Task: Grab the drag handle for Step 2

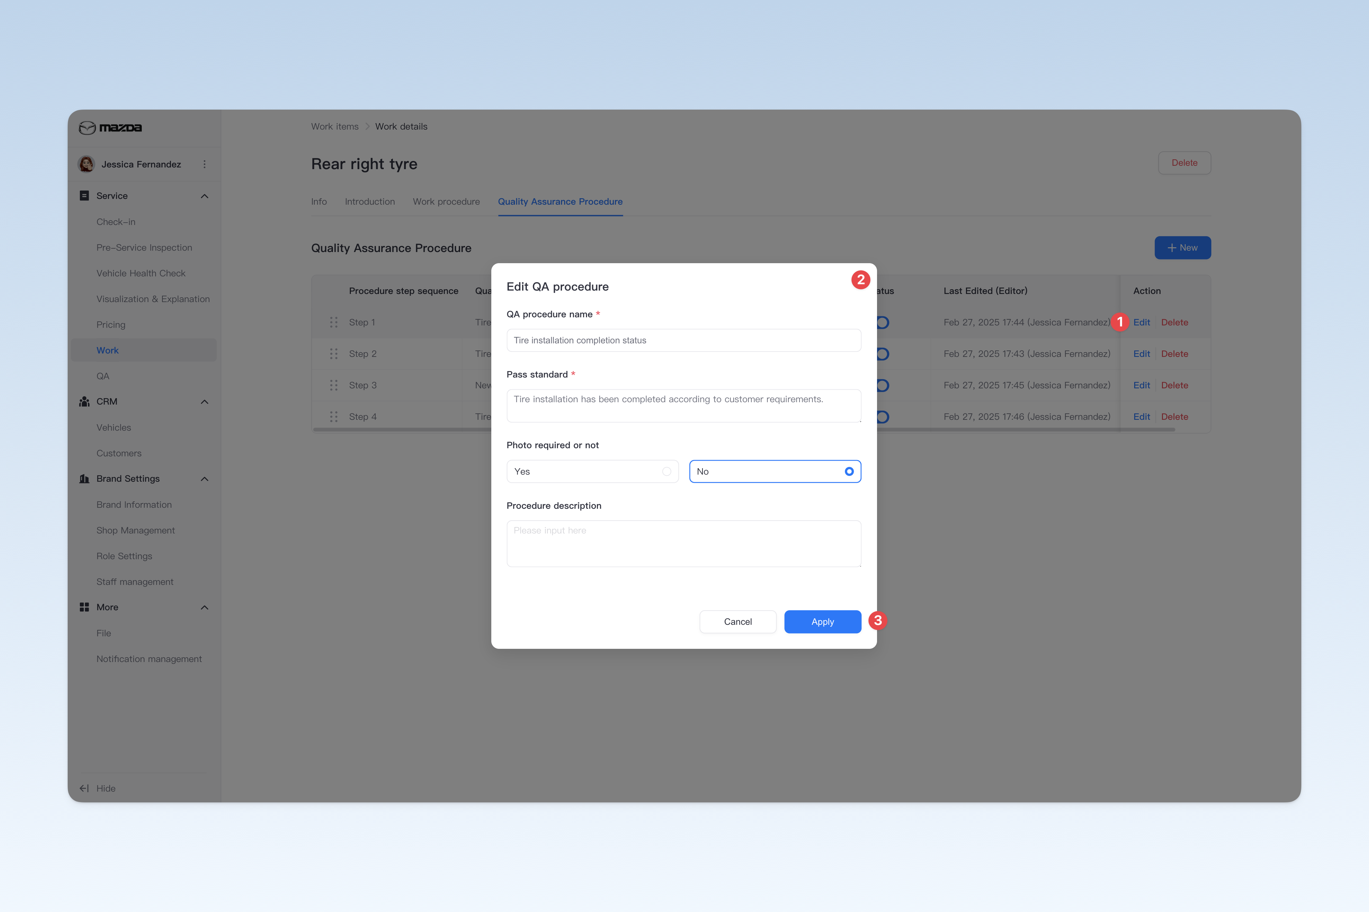Action: pyautogui.click(x=334, y=354)
